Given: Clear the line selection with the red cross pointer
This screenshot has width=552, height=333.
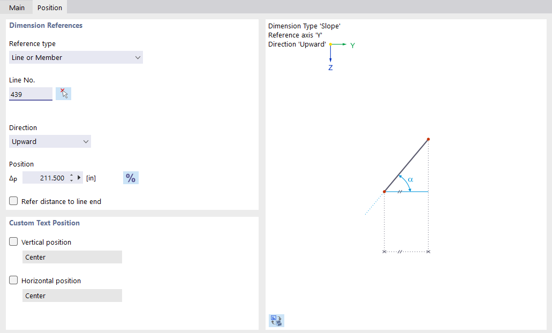Looking at the screenshot, I should [x=63, y=93].
